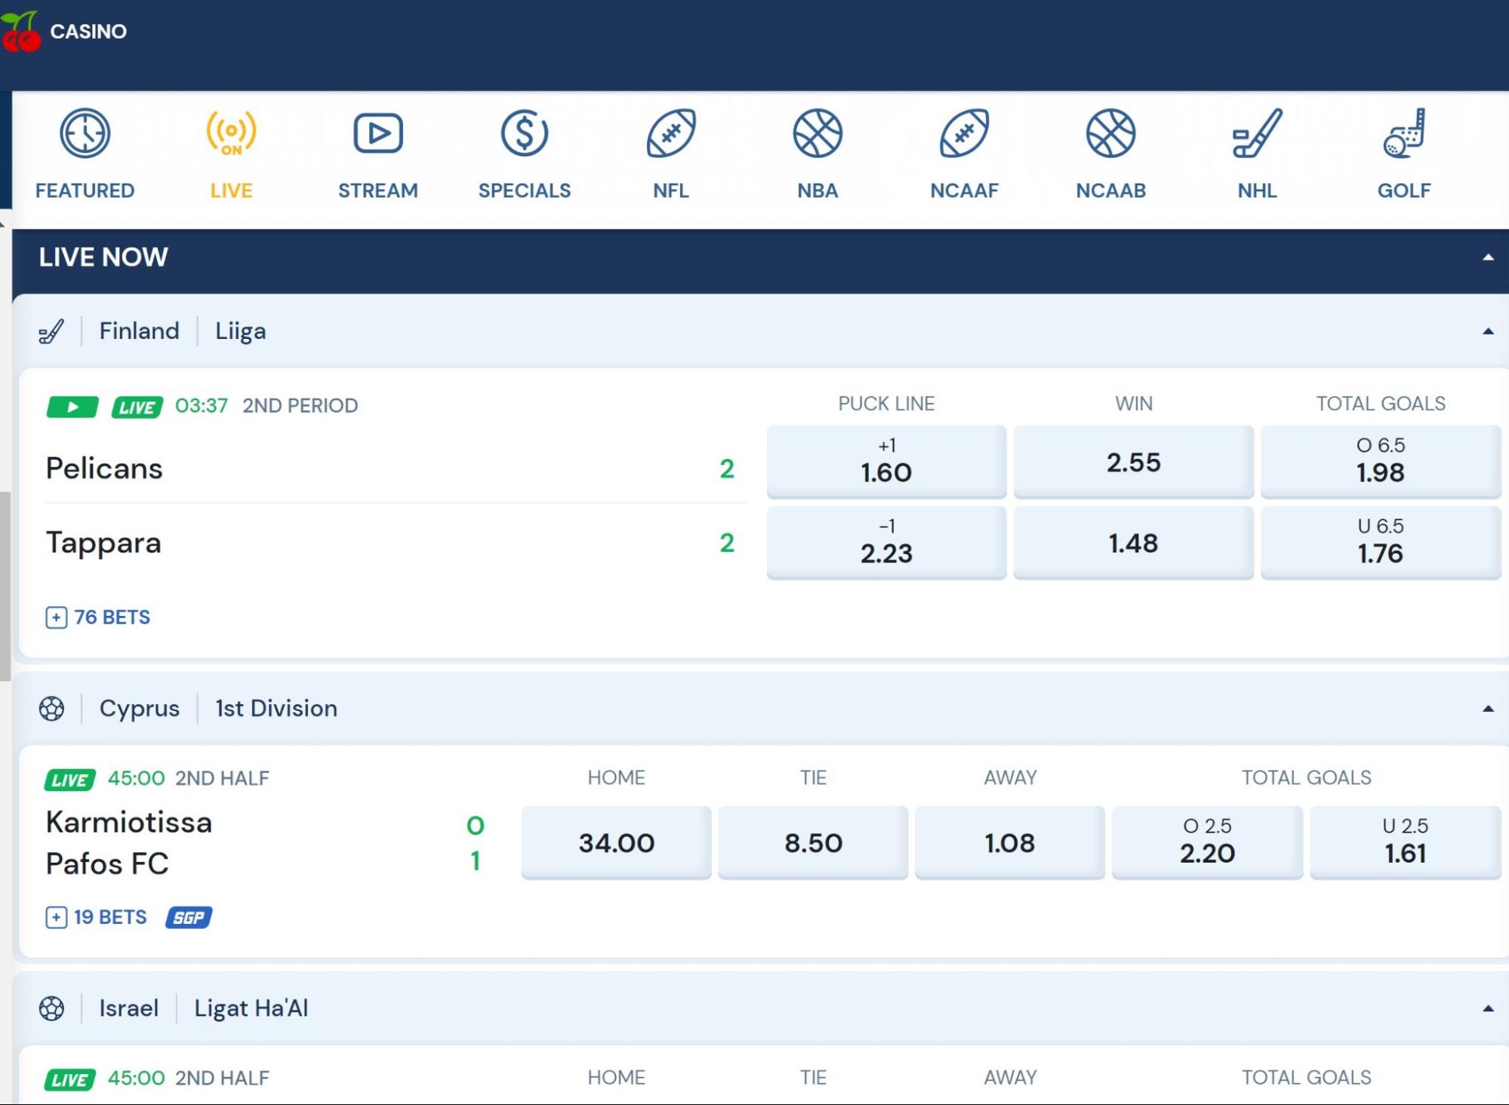The width and height of the screenshot is (1509, 1105).
Task: Bet Karmiotissa home win at 34.00
Action: tap(616, 842)
